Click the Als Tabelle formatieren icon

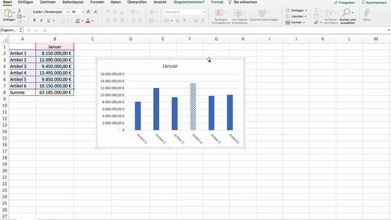[x=238, y=13]
